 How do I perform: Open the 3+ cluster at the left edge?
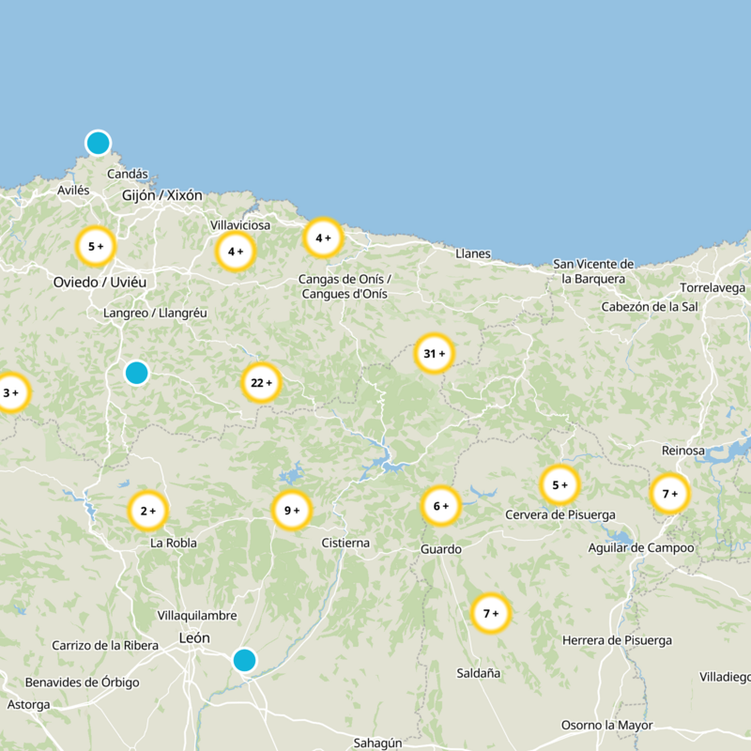pyautogui.click(x=11, y=392)
